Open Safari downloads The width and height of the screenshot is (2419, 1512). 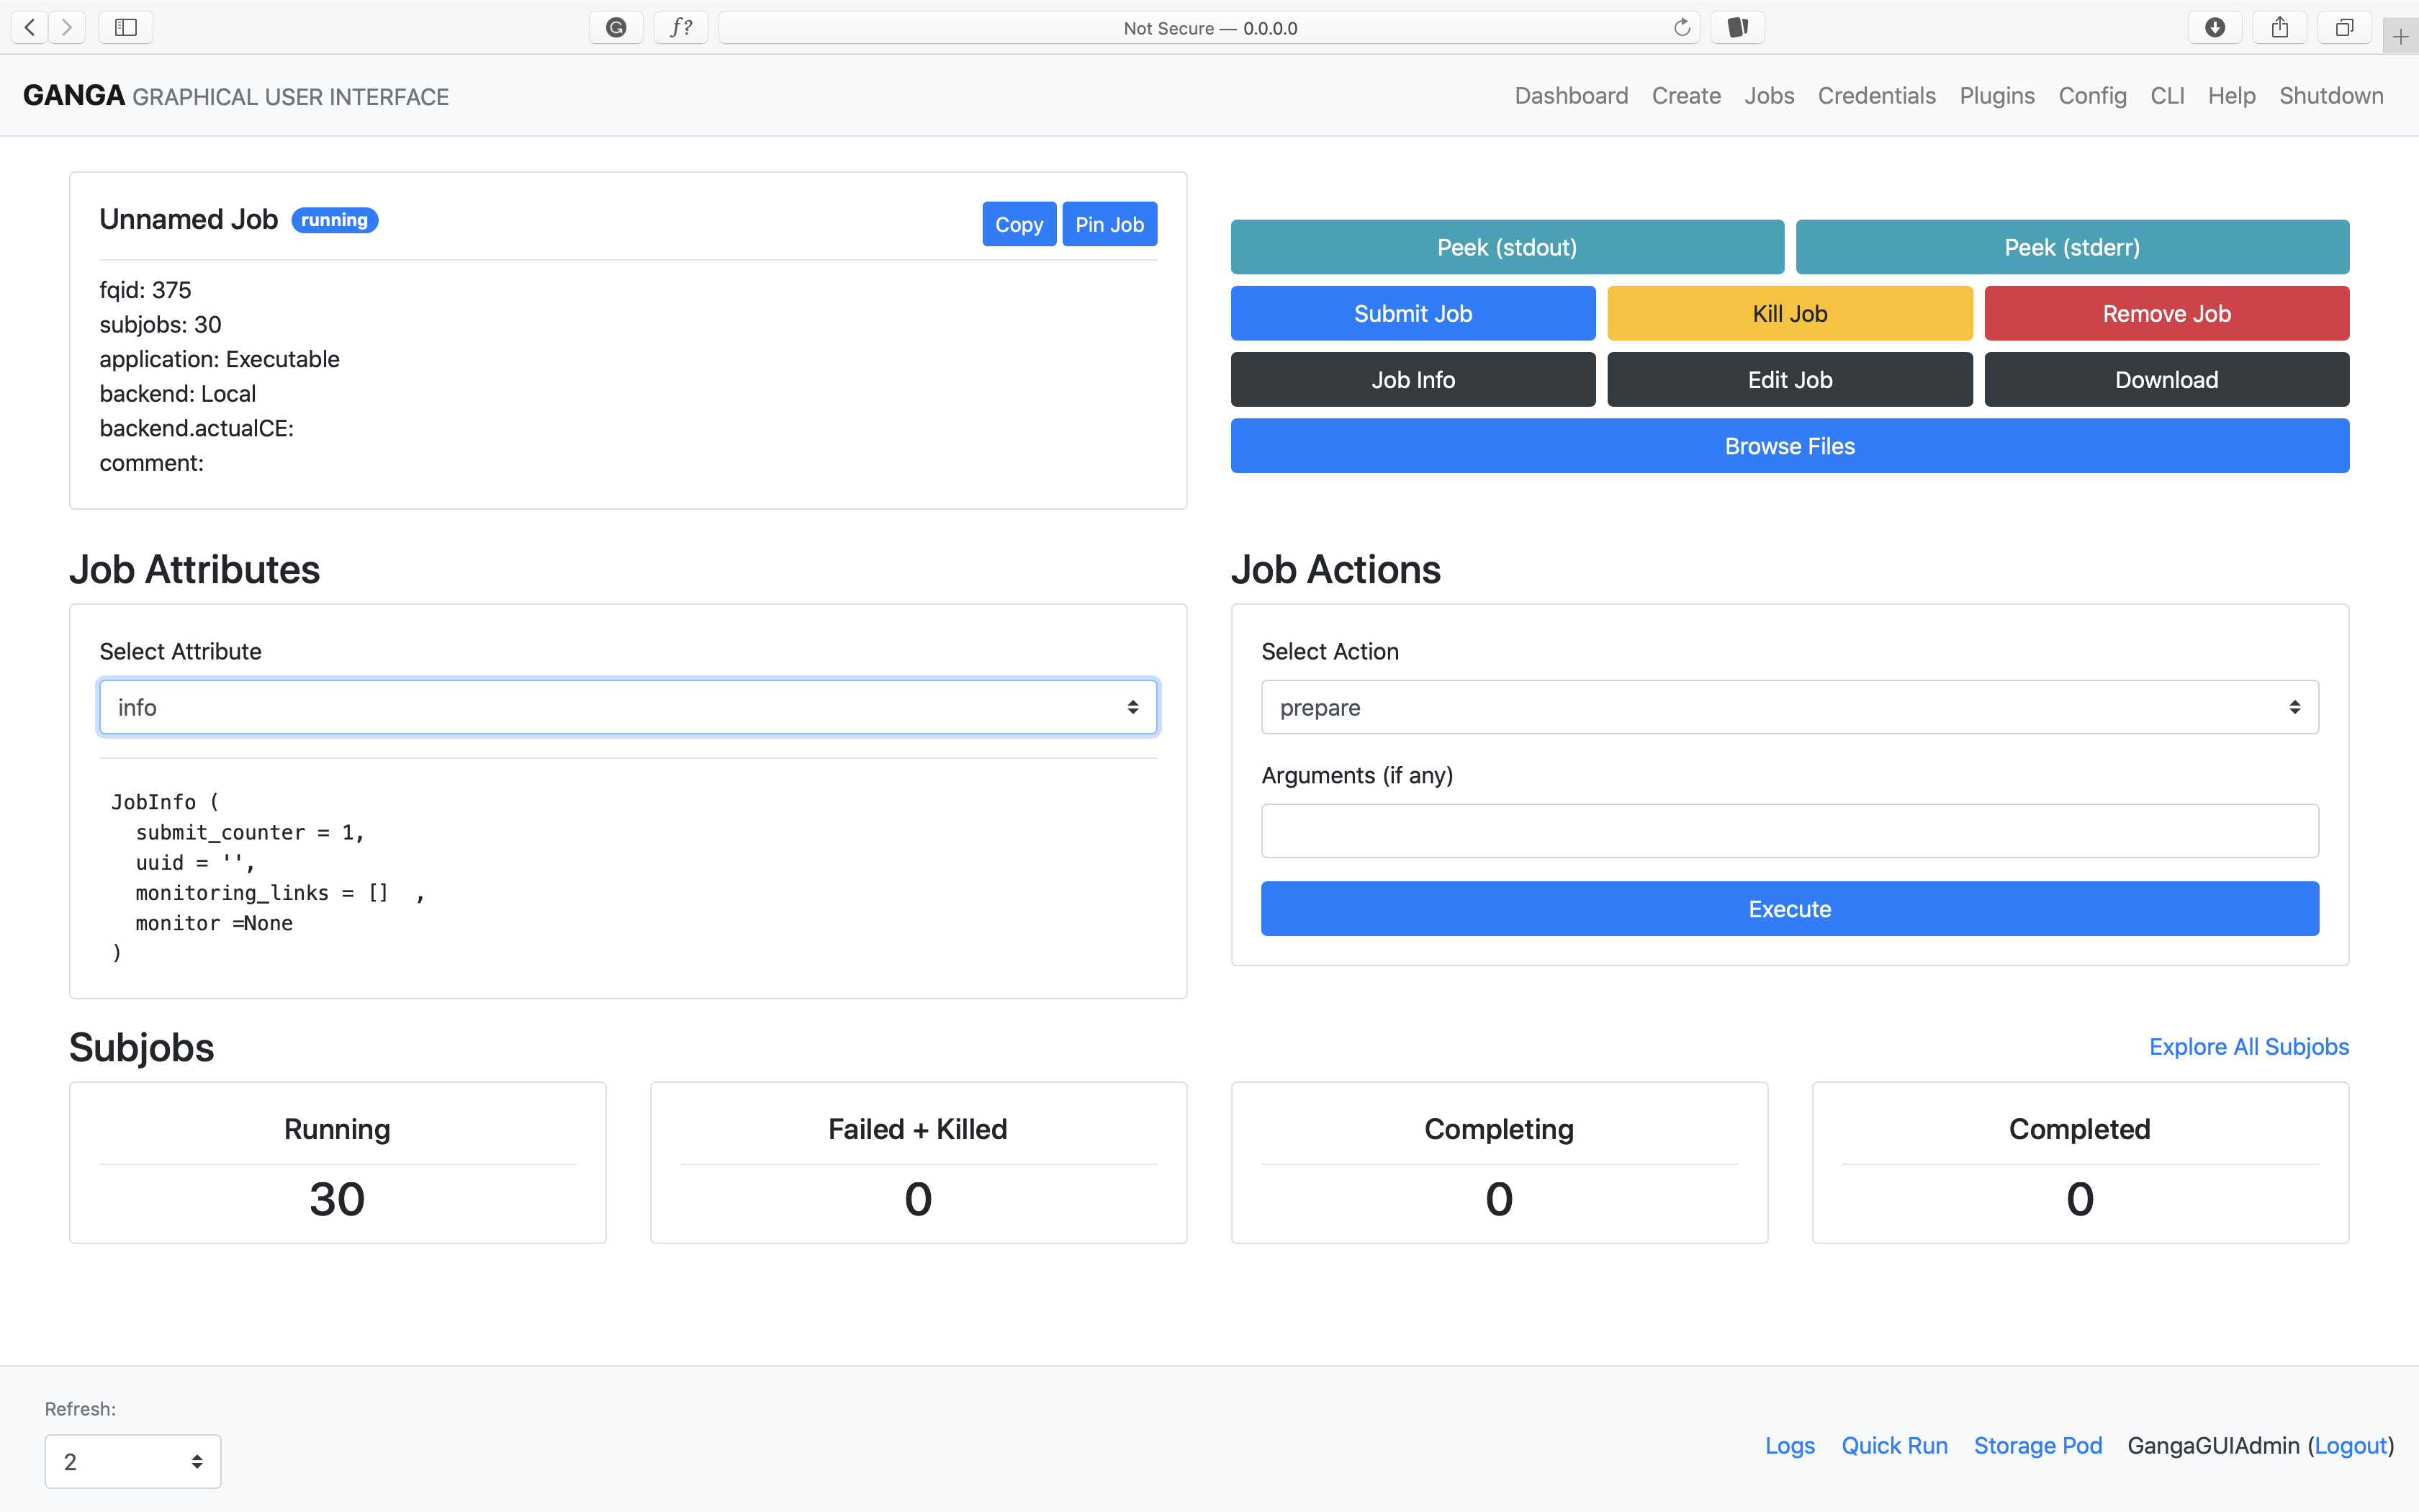[2215, 27]
